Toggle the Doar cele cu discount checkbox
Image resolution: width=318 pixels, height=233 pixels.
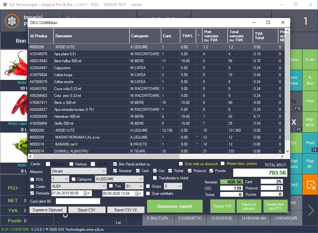click(181, 164)
